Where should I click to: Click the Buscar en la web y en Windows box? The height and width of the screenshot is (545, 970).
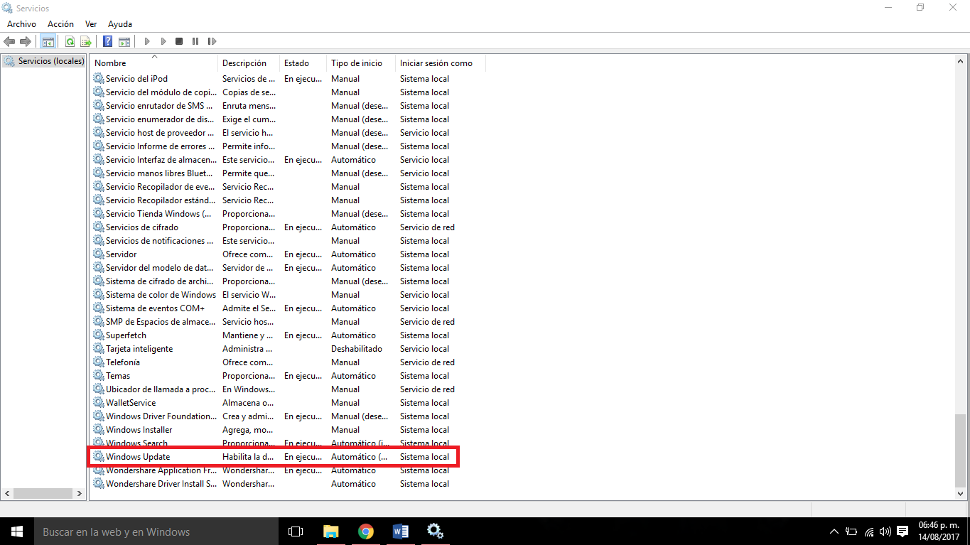(156, 531)
